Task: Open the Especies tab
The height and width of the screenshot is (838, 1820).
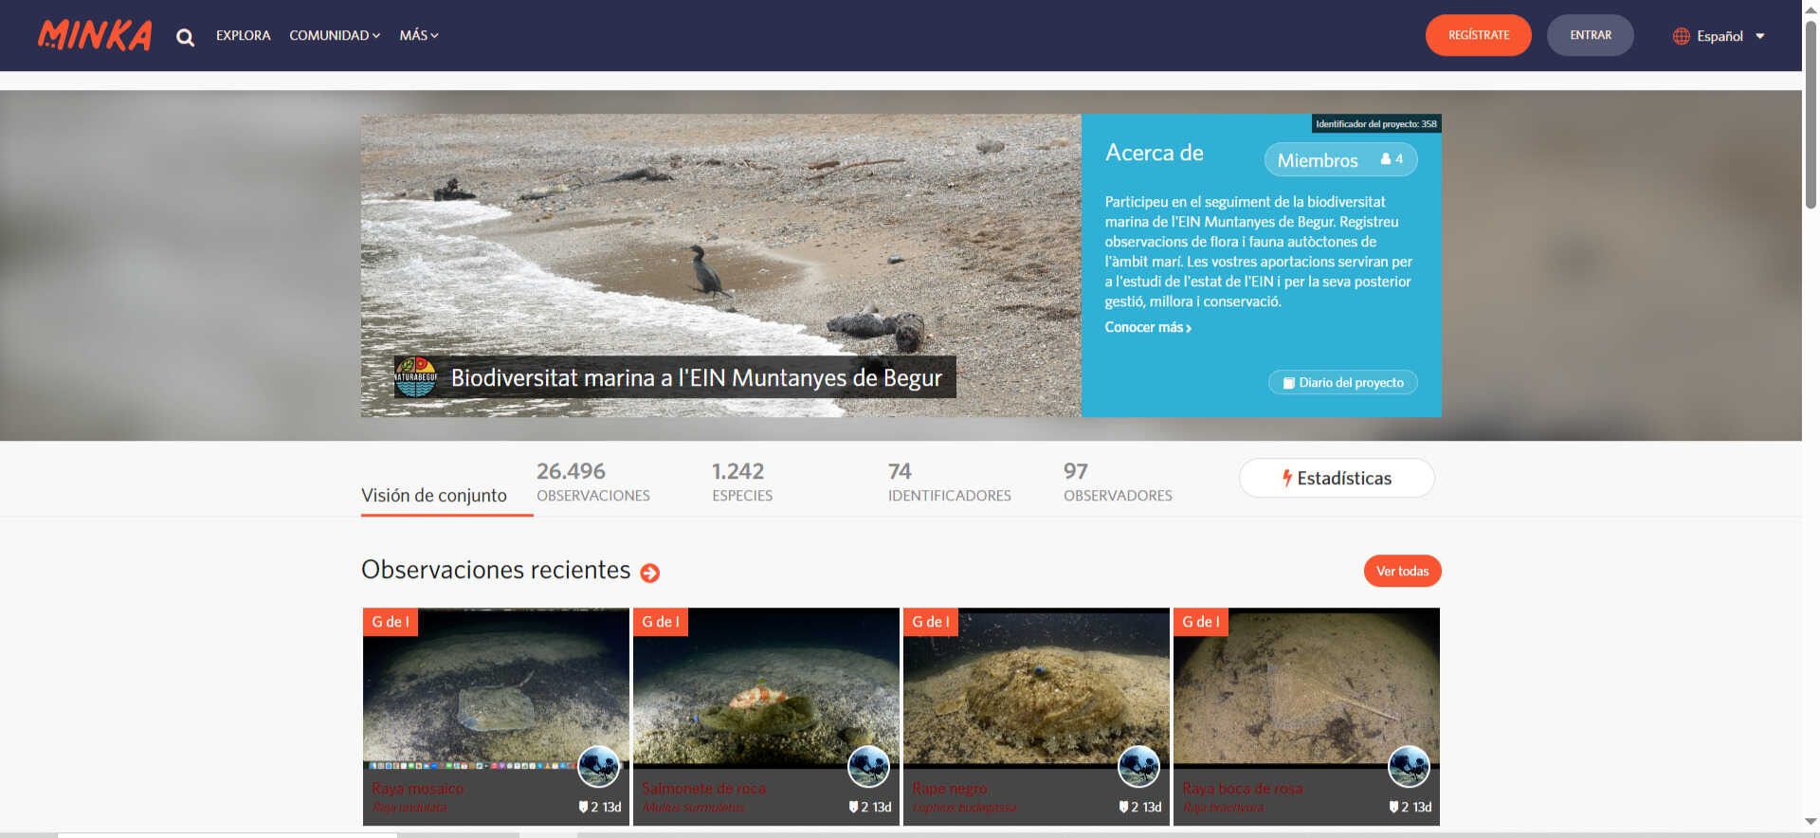Action: pyautogui.click(x=741, y=482)
